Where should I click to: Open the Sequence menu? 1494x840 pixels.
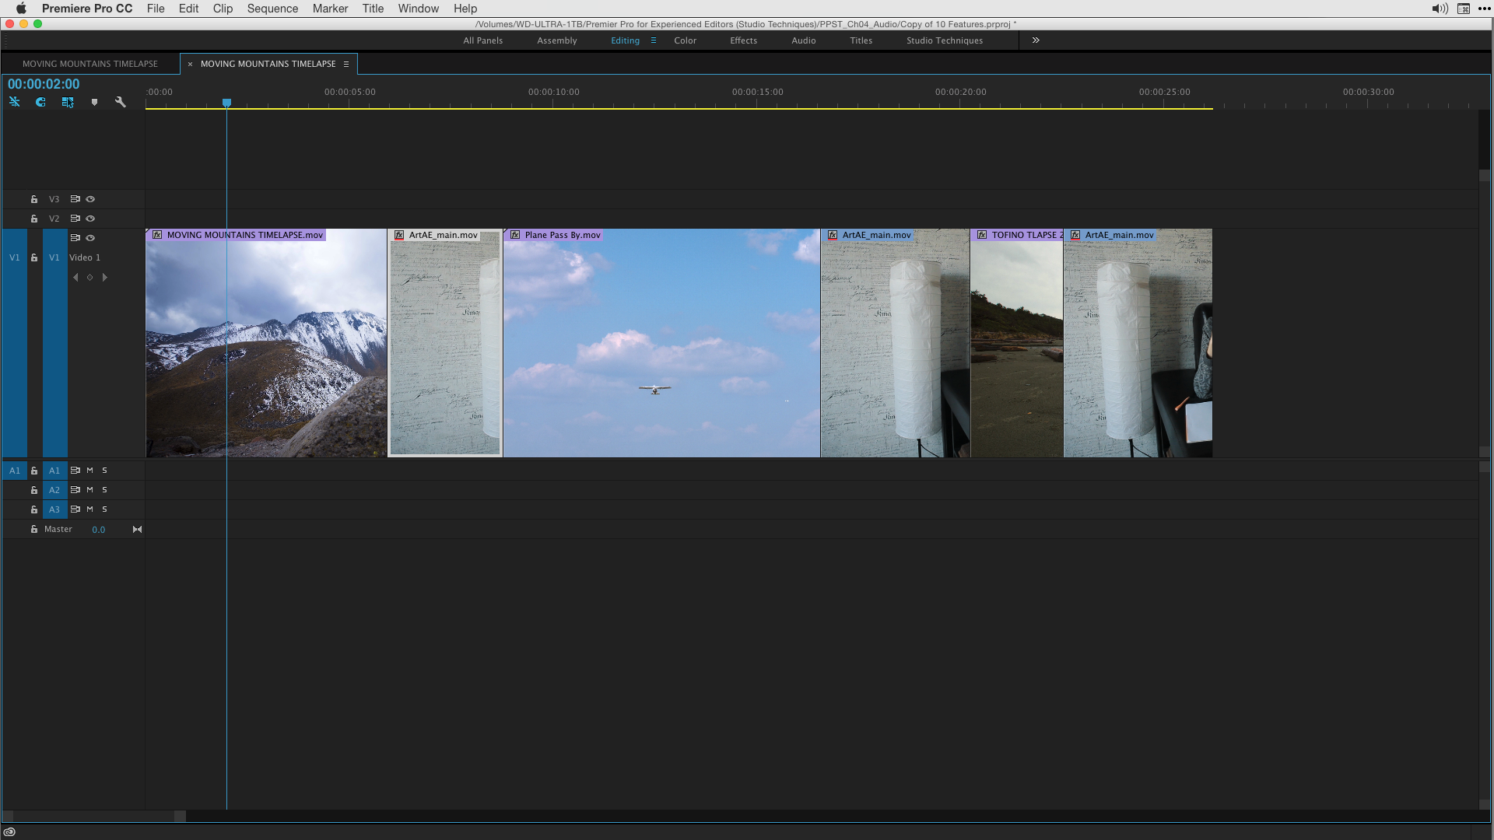coord(272,9)
